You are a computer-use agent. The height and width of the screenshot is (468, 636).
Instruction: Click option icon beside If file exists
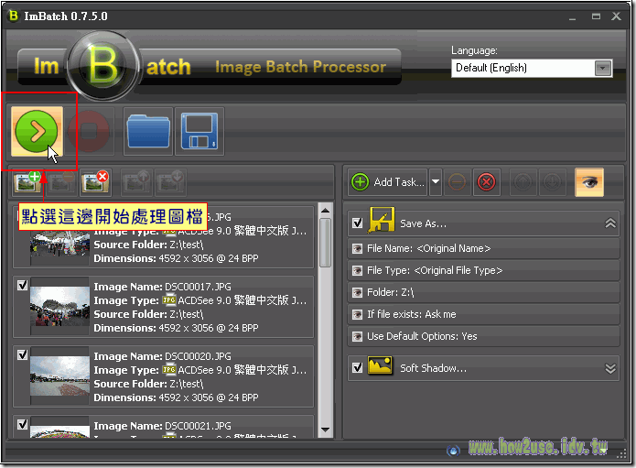pyautogui.click(x=357, y=314)
